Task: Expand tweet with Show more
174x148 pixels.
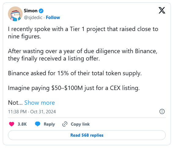Action: pos(40,103)
